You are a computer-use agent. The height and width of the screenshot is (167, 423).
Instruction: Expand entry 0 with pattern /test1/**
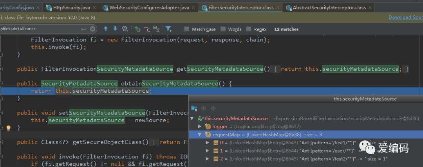(x=208, y=142)
